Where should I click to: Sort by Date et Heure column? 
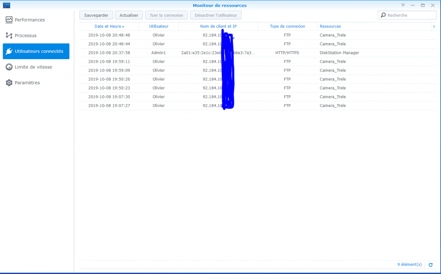pos(109,26)
